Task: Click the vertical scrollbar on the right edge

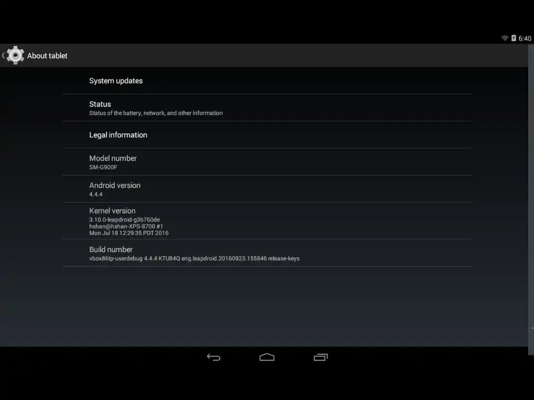Action: tap(531, 200)
